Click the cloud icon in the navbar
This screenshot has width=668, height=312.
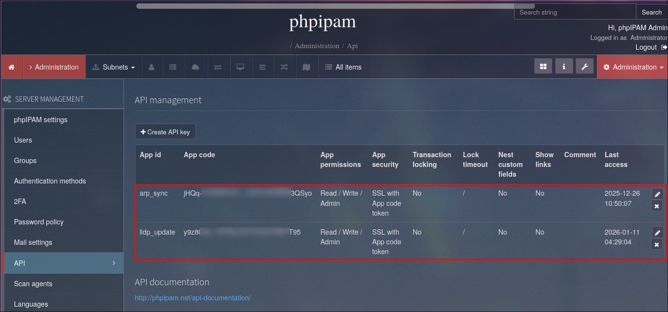195,67
